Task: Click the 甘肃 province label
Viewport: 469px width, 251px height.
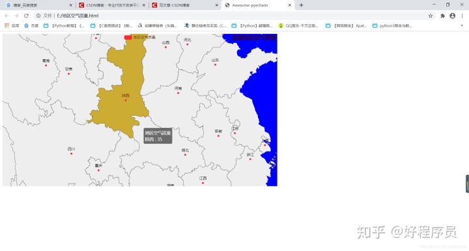Action: pos(68,69)
